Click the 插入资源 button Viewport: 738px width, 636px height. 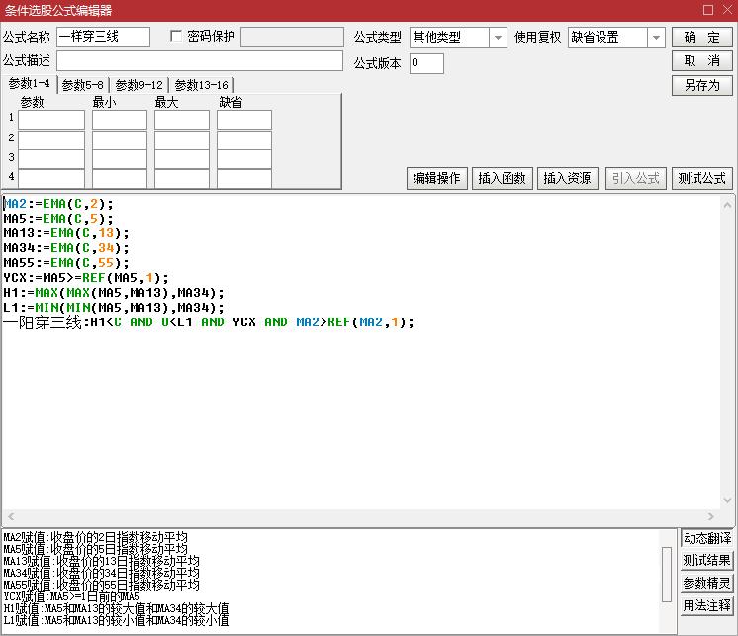[x=568, y=178]
